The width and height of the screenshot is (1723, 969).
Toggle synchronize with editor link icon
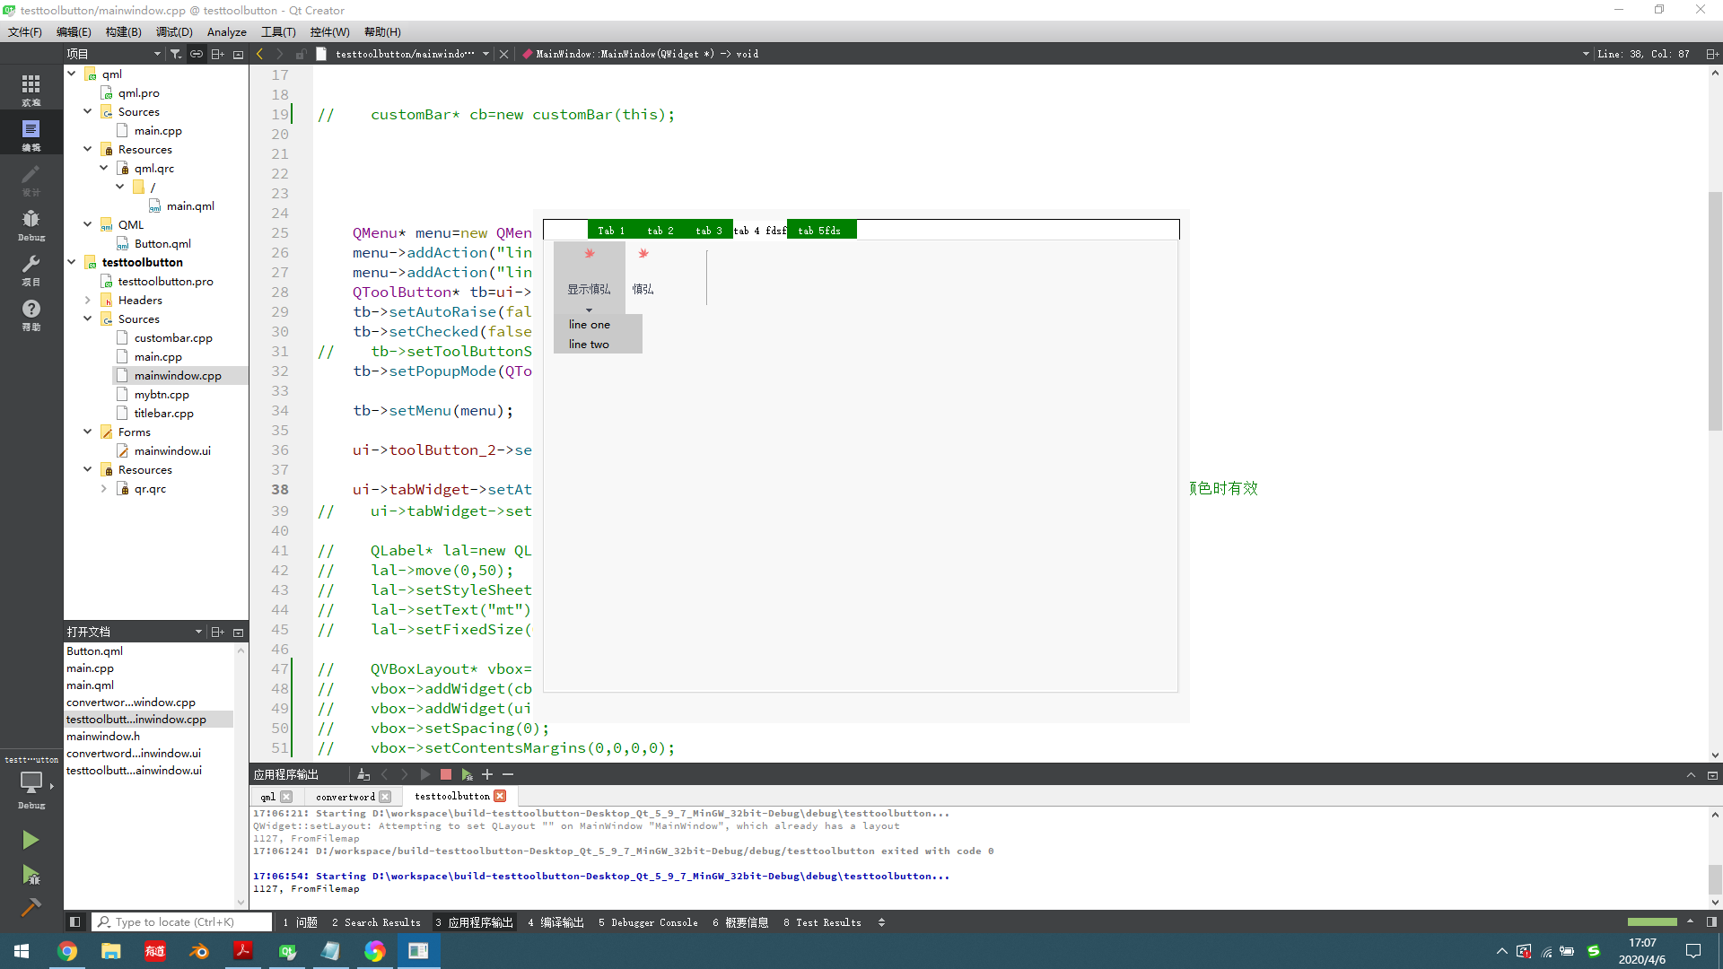pos(197,54)
